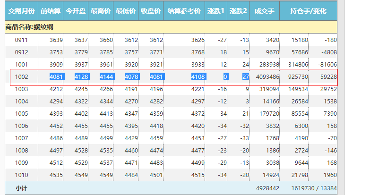This screenshot has width=370, height=195.
Task: Select delivery month 1010 cell
Action: [x=21, y=175]
